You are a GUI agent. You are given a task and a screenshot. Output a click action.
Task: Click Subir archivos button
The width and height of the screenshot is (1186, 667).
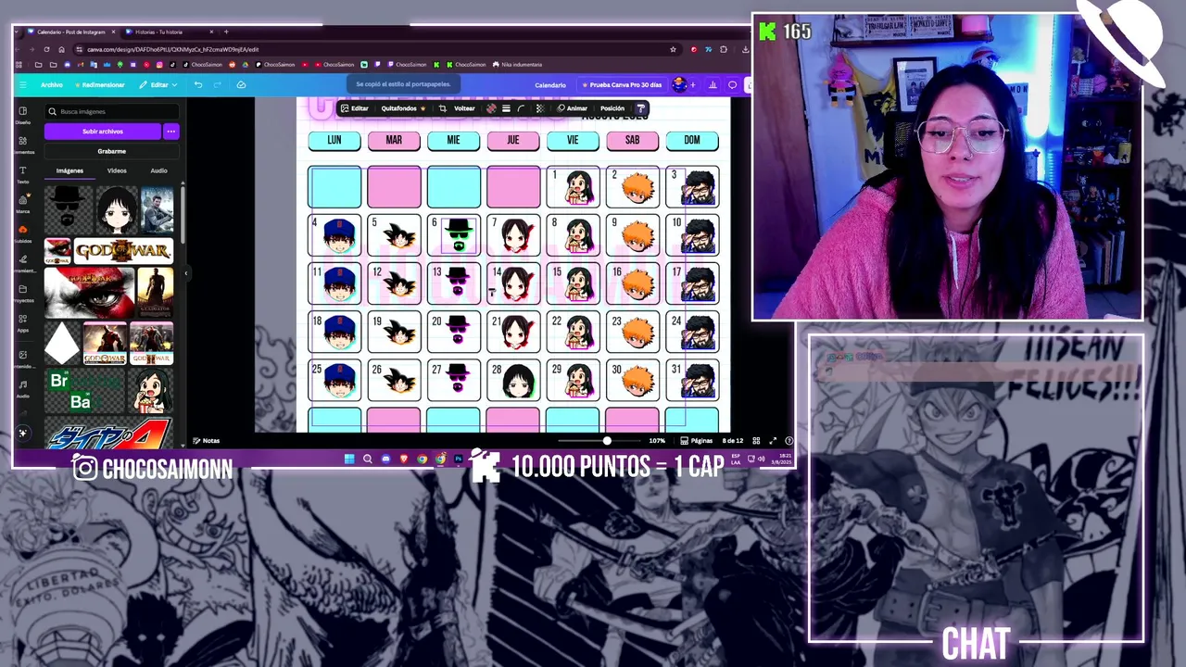103,132
